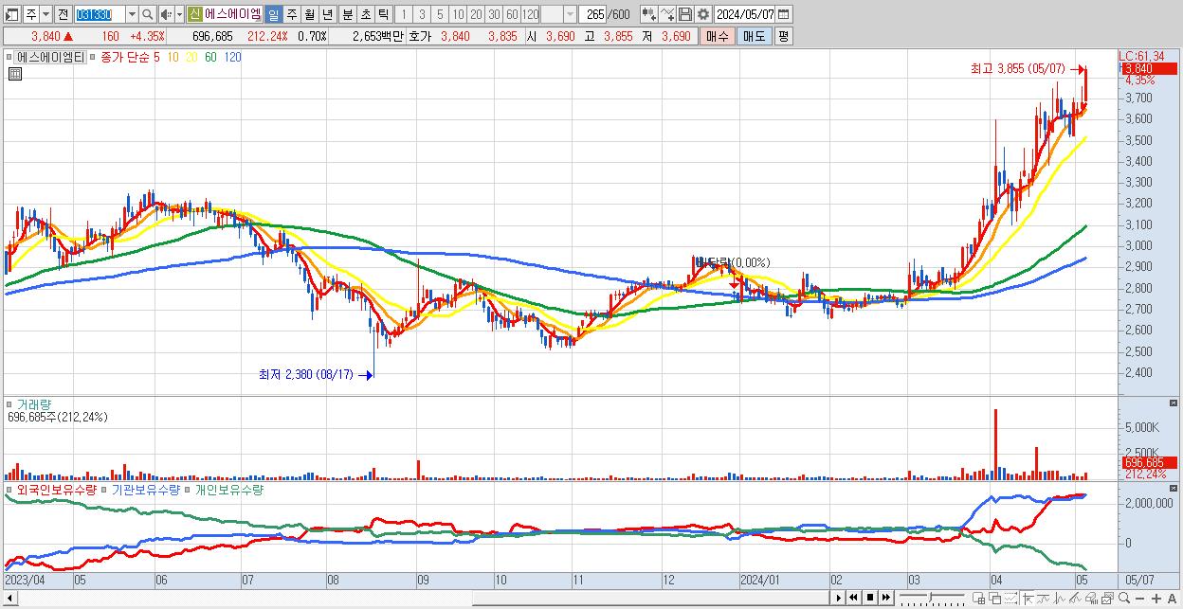Click the add candlestick indicator icon

pos(649,14)
